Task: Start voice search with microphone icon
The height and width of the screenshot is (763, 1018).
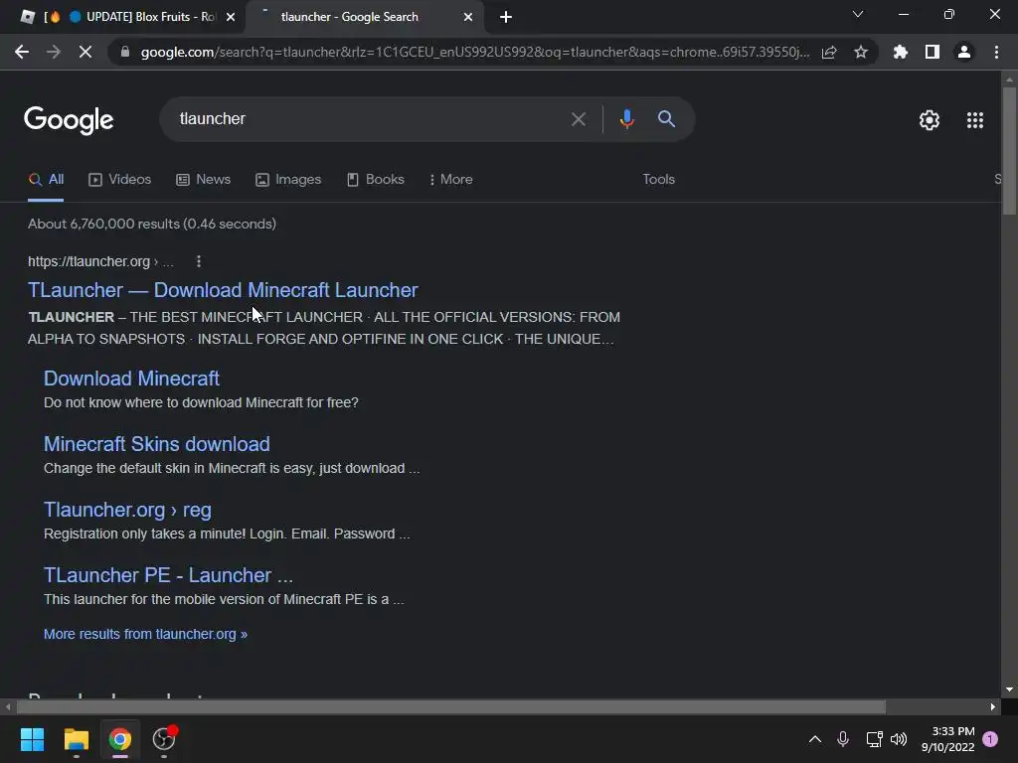Action: [x=626, y=119]
